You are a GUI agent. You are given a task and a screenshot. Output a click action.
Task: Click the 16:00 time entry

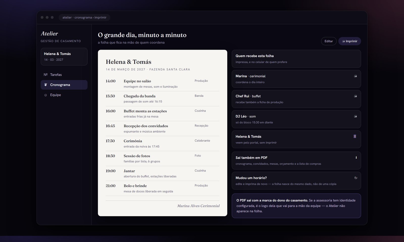tap(111, 111)
